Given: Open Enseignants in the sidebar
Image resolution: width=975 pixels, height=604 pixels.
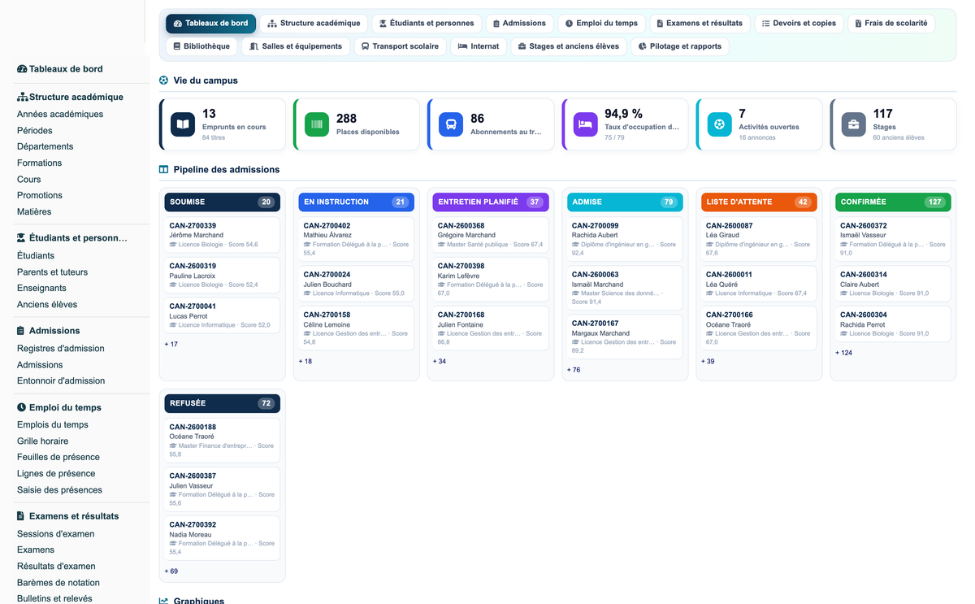Looking at the screenshot, I should coord(42,289).
